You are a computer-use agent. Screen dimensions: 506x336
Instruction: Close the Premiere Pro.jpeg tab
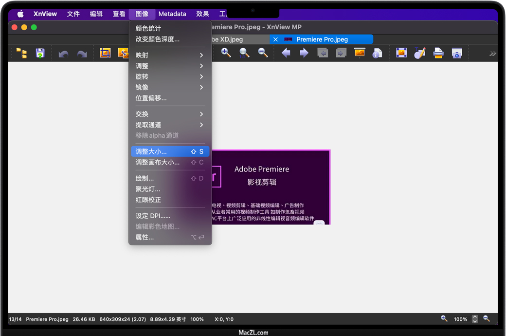(275, 39)
